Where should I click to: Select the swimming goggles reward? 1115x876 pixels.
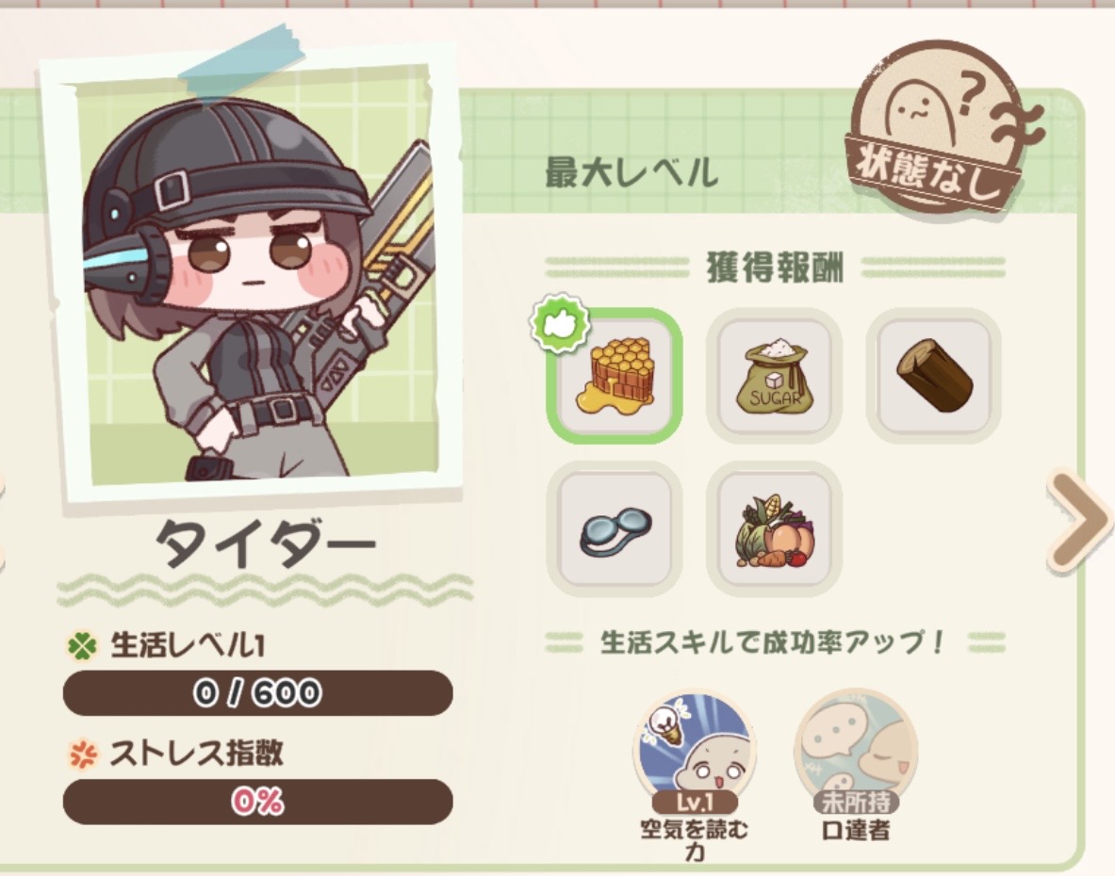[615, 529]
